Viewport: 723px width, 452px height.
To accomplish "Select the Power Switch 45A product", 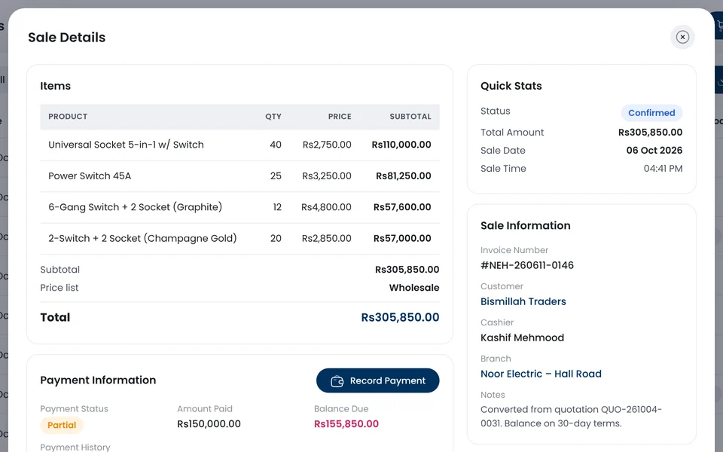I will tap(90, 176).
